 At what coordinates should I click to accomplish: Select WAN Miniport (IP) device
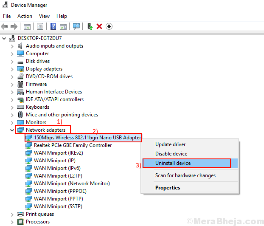55,161
